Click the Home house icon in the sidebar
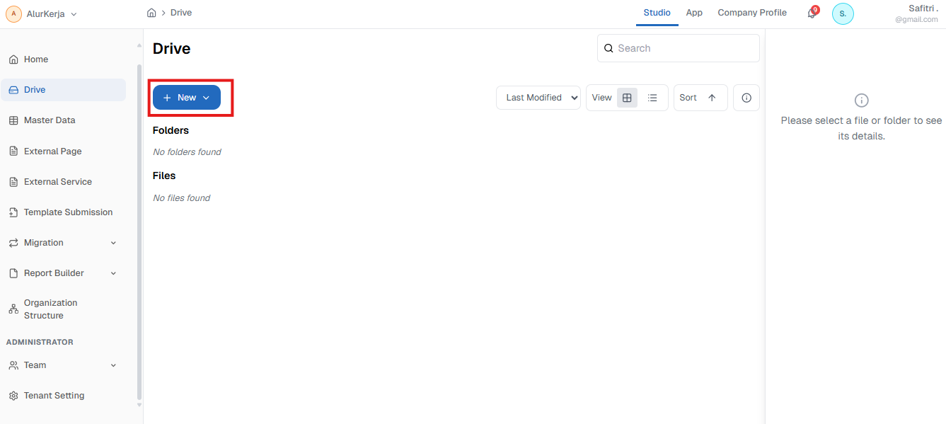The image size is (946, 424). [13, 59]
